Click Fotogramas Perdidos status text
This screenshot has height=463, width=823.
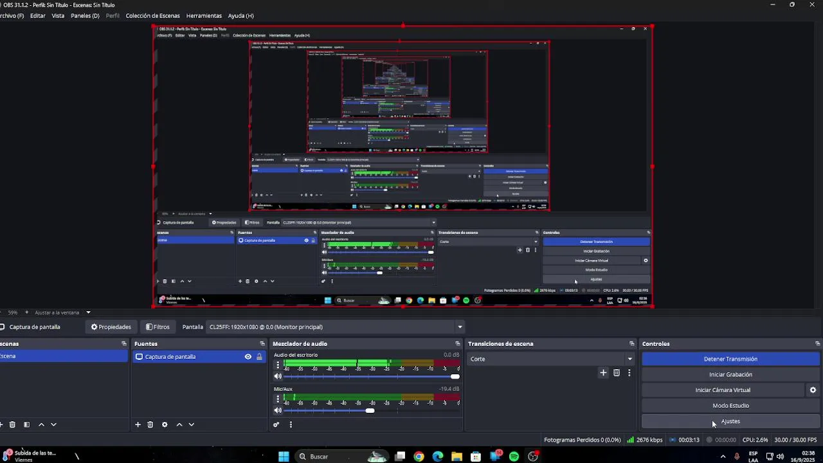tap(582, 440)
